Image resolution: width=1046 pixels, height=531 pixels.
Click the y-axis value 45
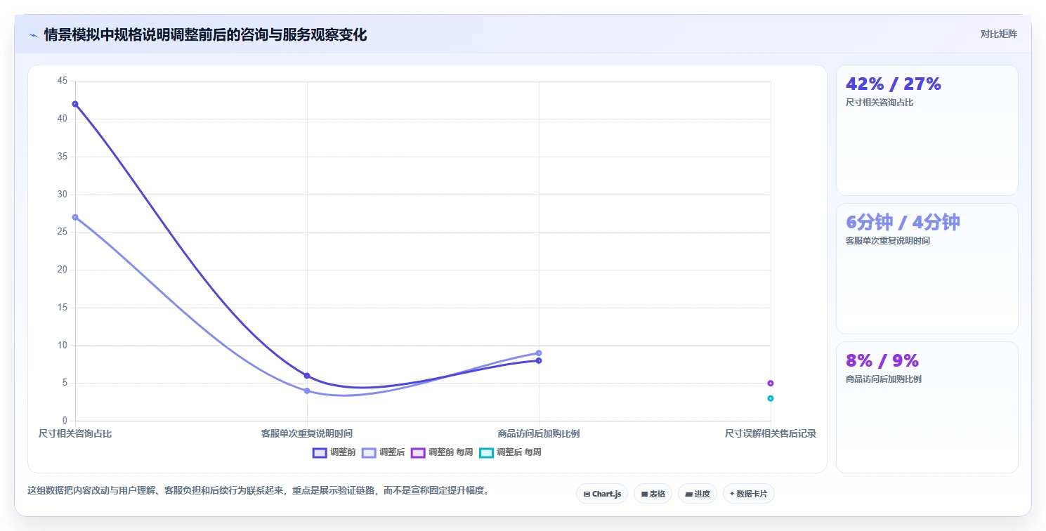tap(63, 81)
